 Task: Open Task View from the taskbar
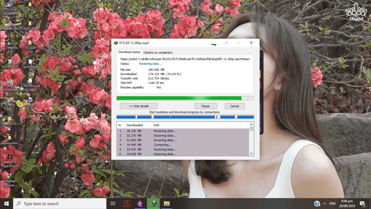tap(113, 204)
